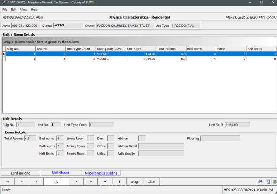The width and height of the screenshot is (277, 194).
Task: Click the small Kitchen field
Action: (x=142, y=138)
